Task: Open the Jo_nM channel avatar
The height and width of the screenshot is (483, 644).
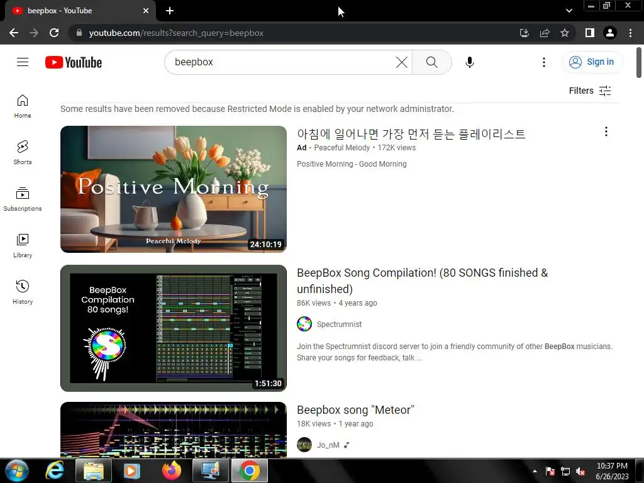Action: pos(304,445)
